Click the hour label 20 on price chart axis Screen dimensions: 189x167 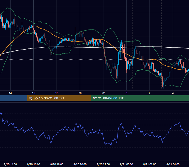coord(80,93)
